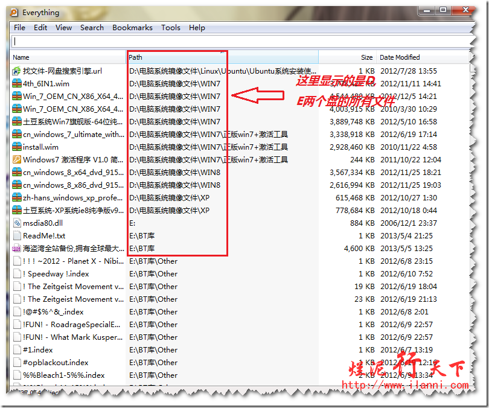
Task: Click the WIN8 path of cn_windows_8_x64_dvd
Action: tap(174, 173)
